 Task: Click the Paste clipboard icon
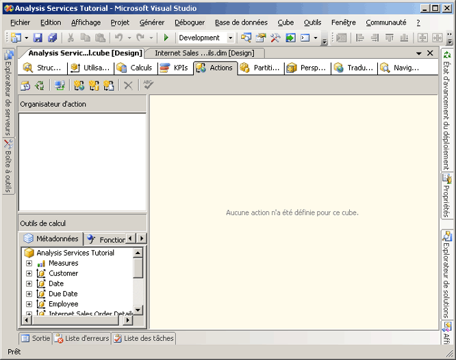[x=101, y=38]
